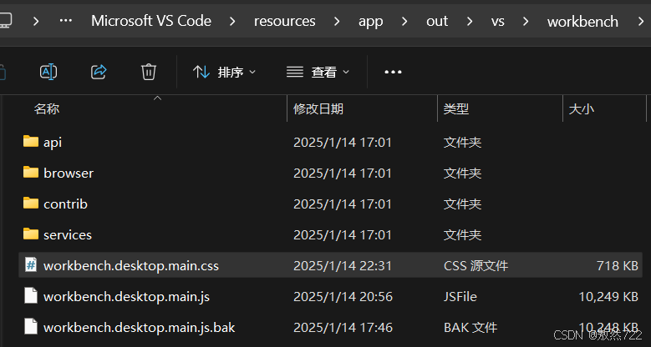Expand hidden breadcrumb path ellipsis

(65, 21)
